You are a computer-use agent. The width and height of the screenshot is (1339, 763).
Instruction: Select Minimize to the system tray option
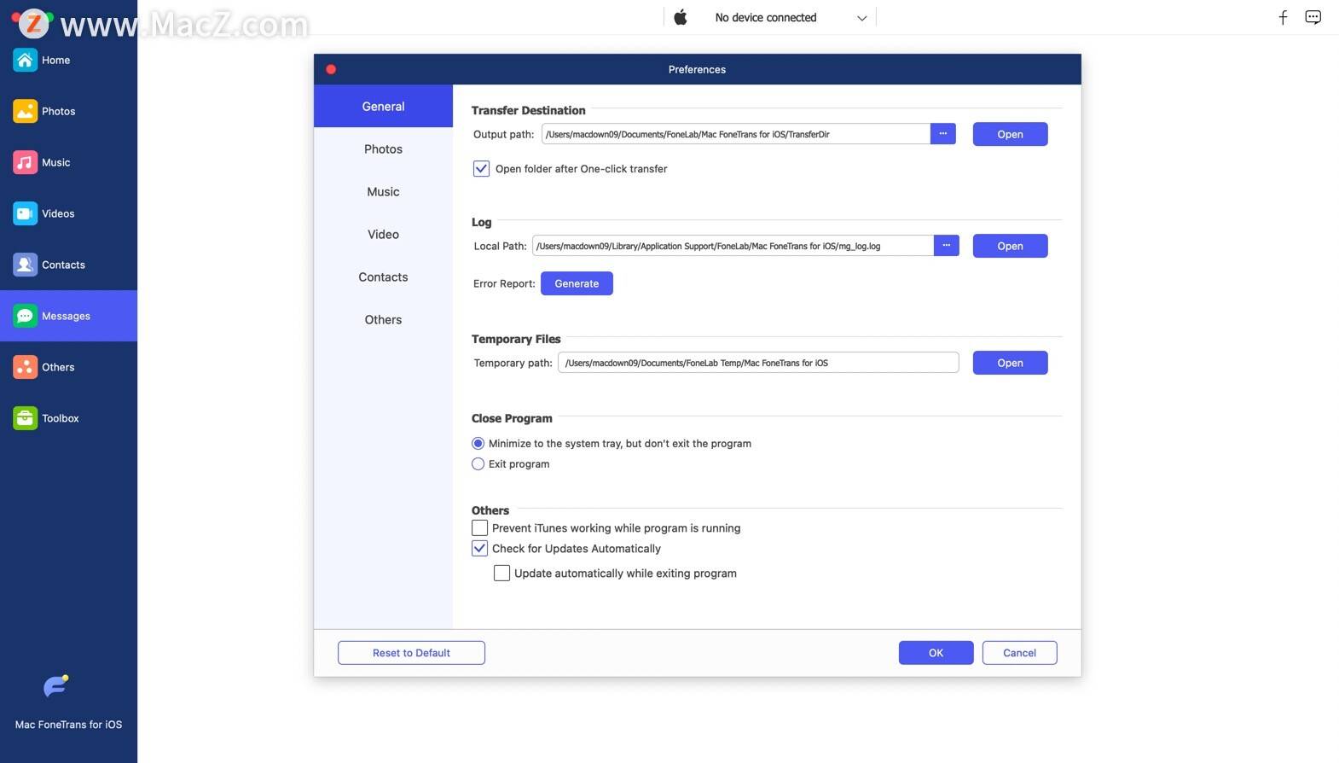[x=478, y=444]
